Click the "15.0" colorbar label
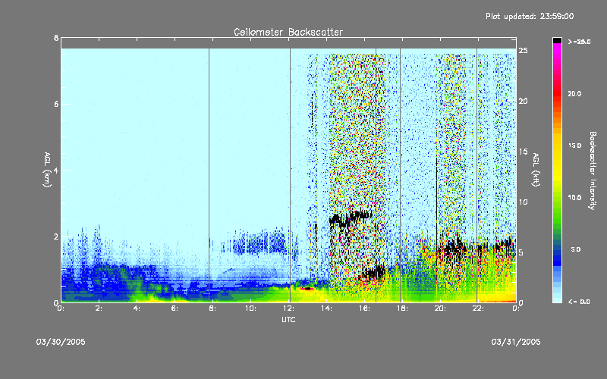Image resolution: width=607 pixels, height=379 pixels. tap(574, 146)
